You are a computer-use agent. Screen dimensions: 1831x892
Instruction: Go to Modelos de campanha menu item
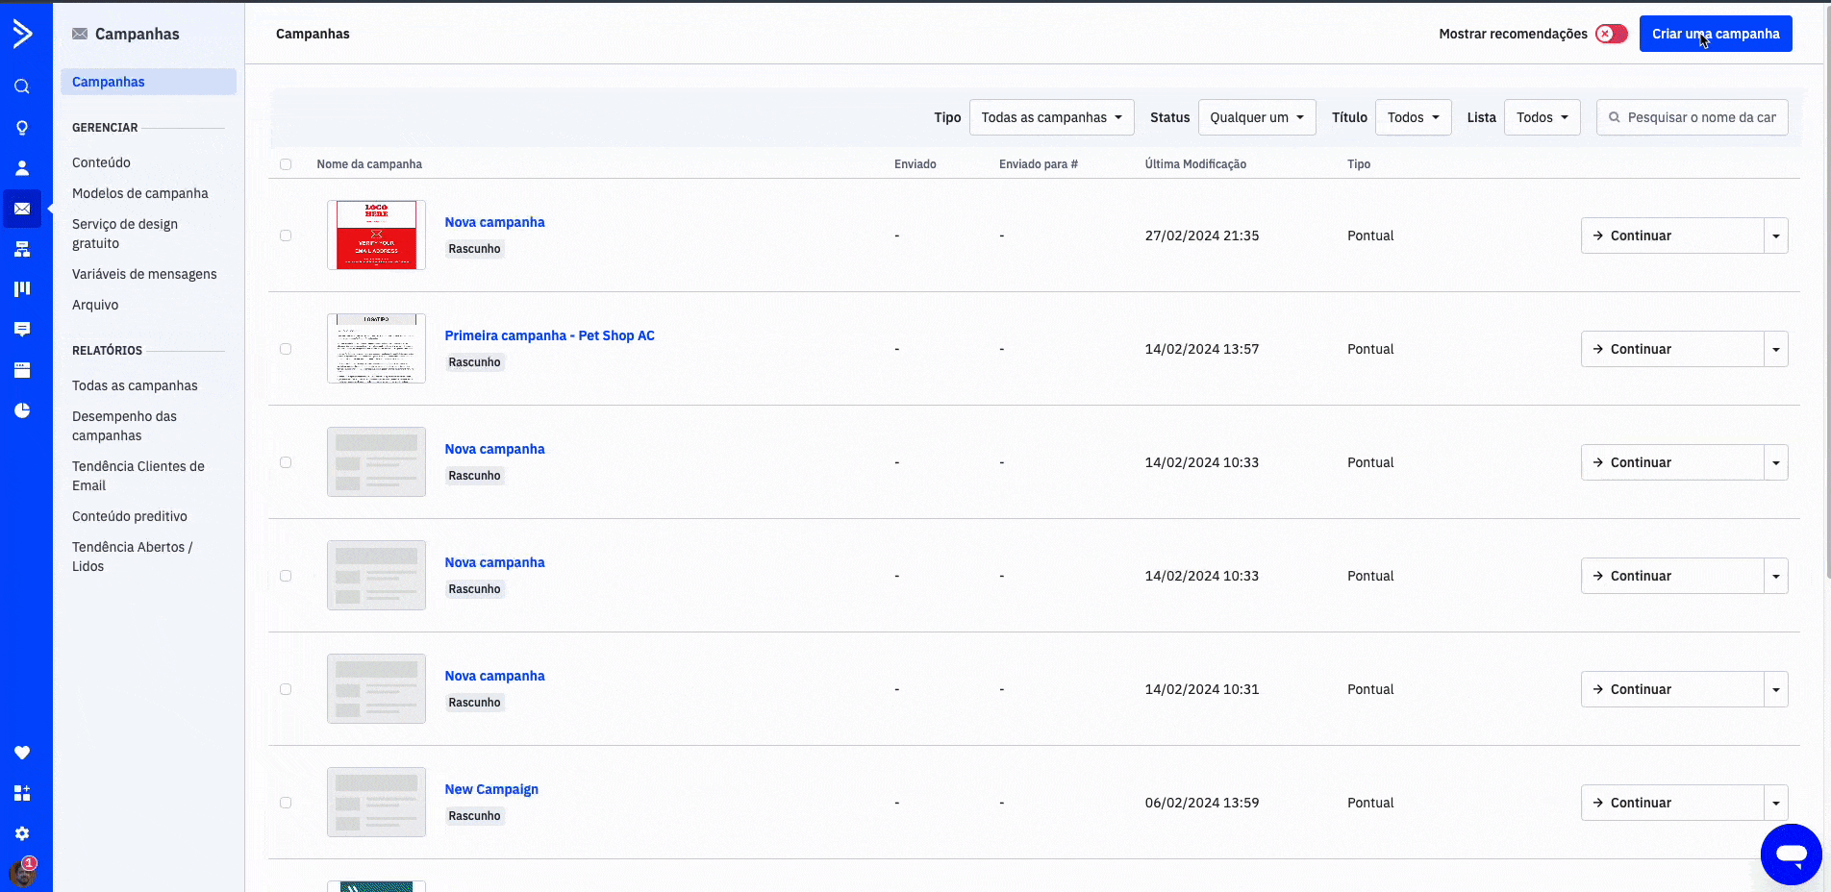pyautogui.click(x=139, y=193)
